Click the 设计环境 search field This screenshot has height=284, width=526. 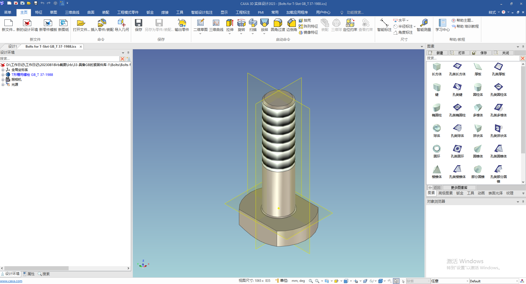tap(60, 59)
